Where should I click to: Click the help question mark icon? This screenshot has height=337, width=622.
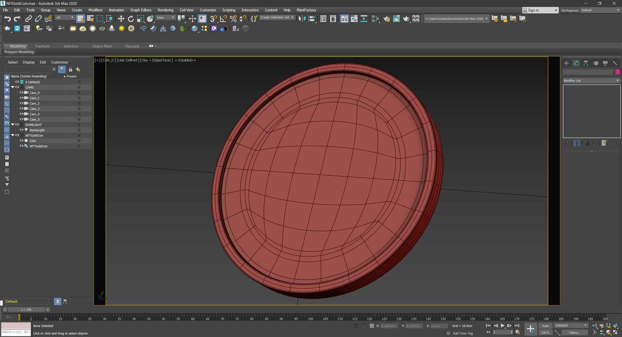click(x=246, y=28)
